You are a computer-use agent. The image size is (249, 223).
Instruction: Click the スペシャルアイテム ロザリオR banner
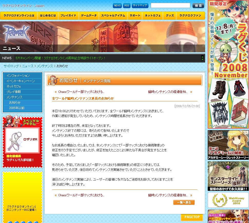pos(22,142)
